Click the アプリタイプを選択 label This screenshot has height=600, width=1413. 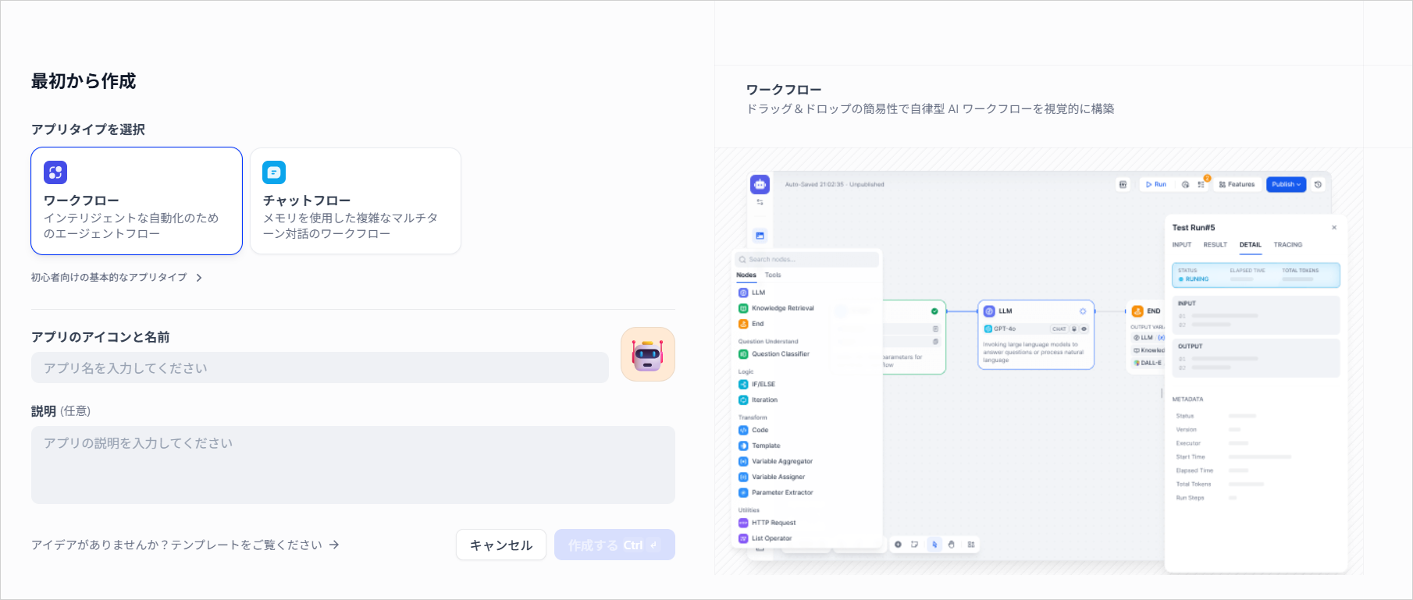tap(88, 130)
